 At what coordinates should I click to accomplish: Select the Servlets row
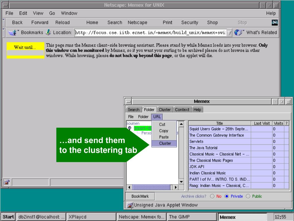tap(239, 142)
